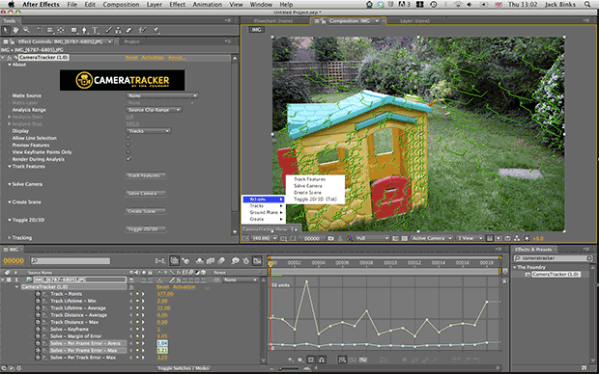Screen dimensions: 599x374
Task: Open Spotlight search magnifier in menu bar
Action: (587, 4)
